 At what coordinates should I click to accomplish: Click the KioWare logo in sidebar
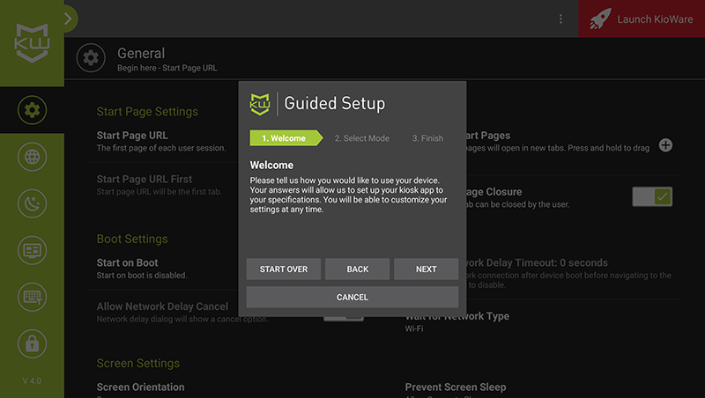[32, 42]
